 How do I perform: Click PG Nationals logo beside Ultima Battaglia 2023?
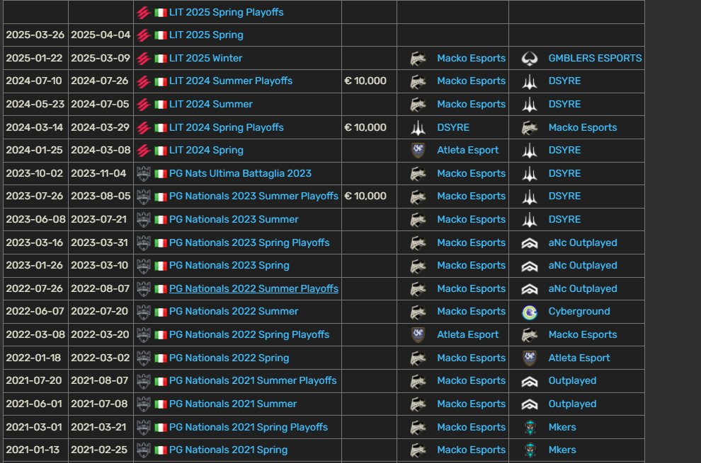click(x=143, y=174)
